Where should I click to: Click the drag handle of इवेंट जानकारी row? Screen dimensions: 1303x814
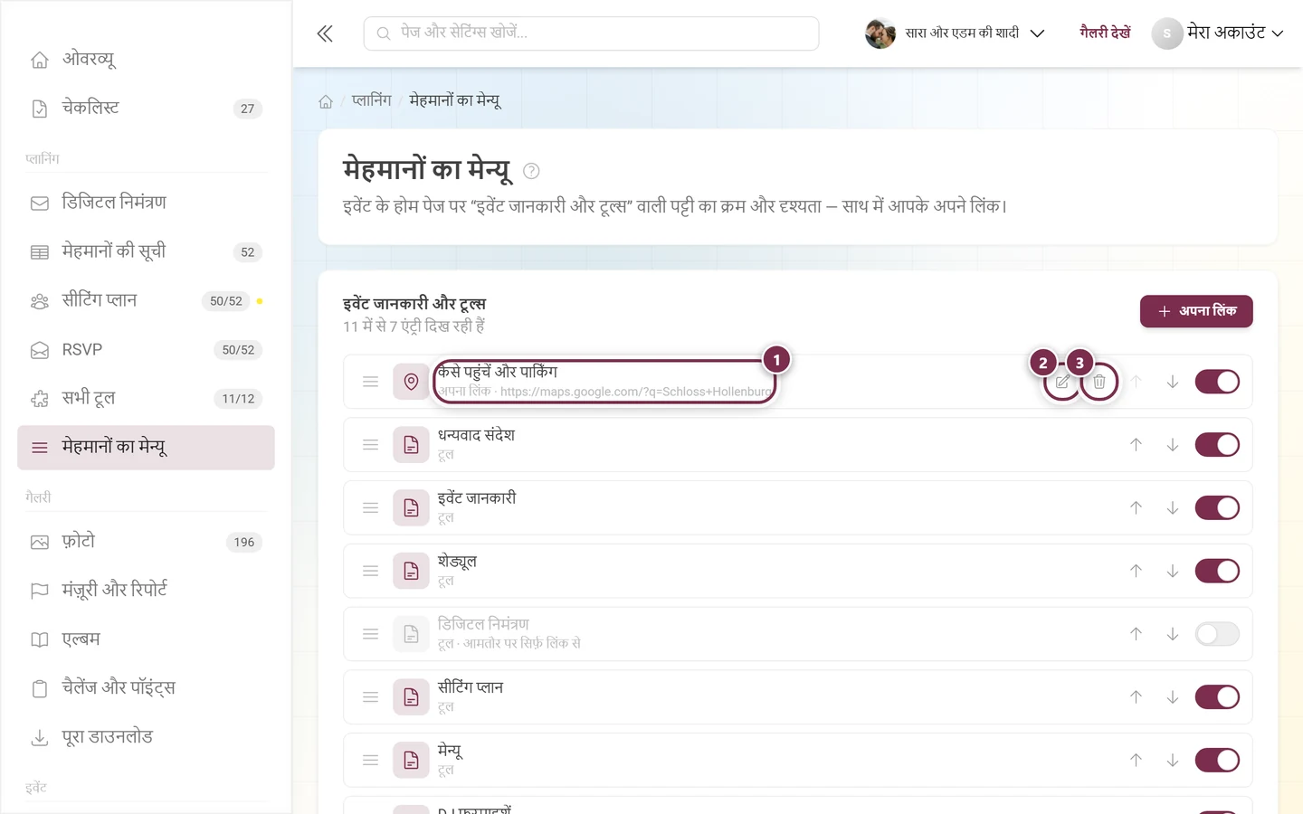(x=370, y=508)
